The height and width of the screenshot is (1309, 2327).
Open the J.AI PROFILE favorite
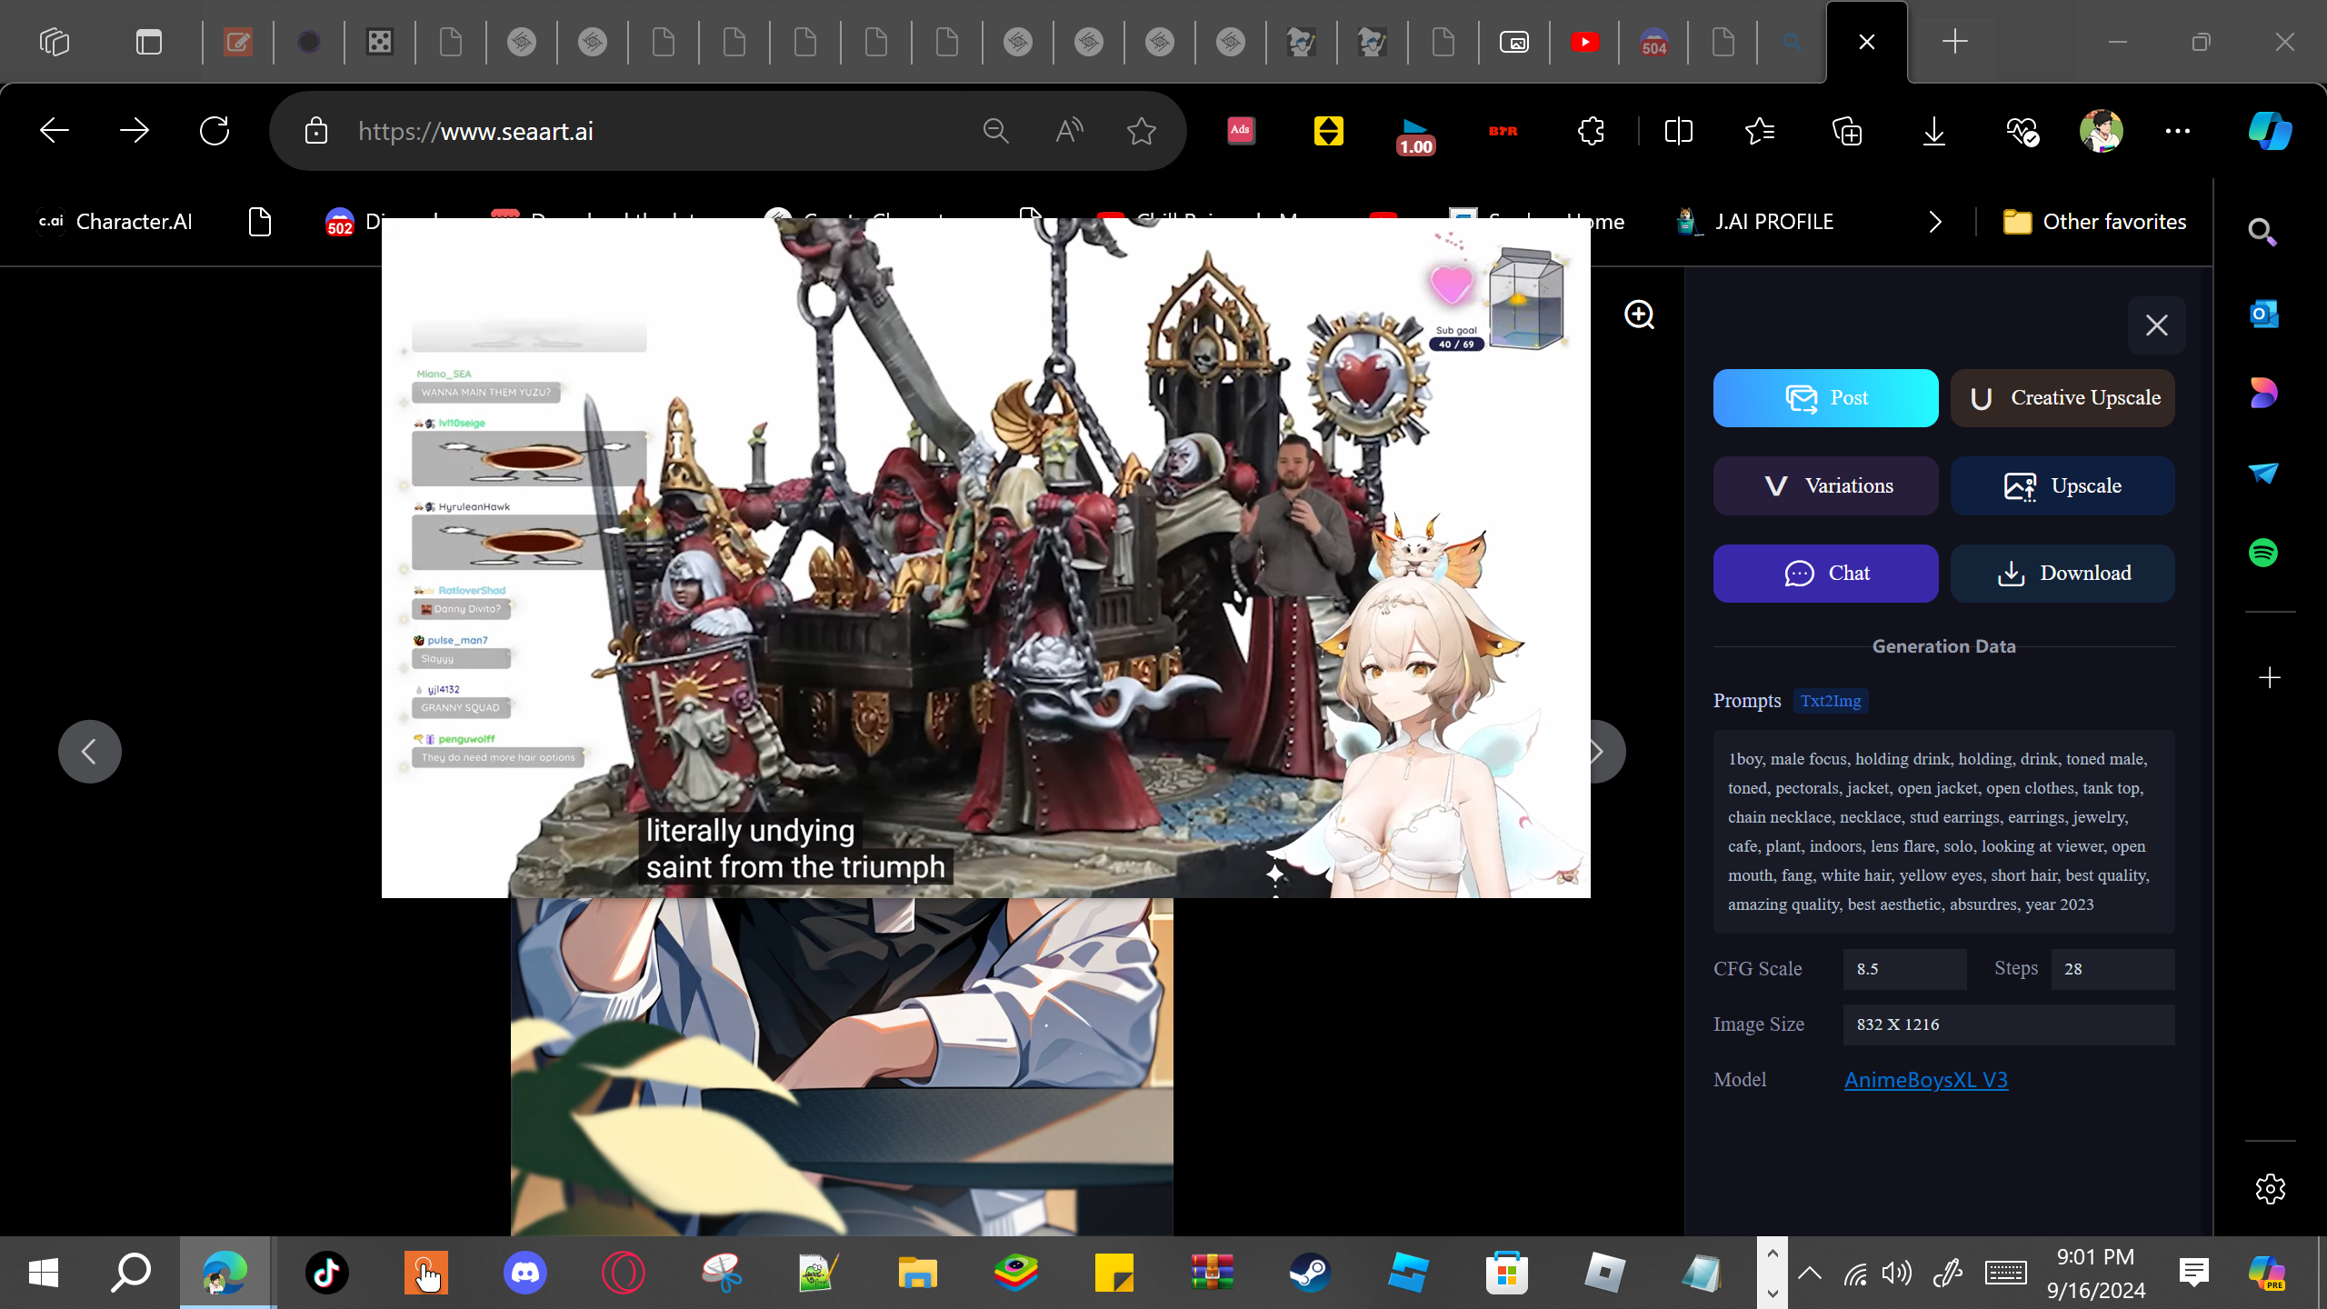pyautogui.click(x=1756, y=222)
